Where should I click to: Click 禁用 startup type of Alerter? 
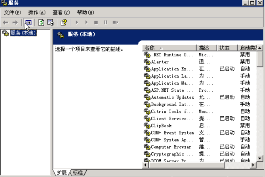(x=245, y=62)
